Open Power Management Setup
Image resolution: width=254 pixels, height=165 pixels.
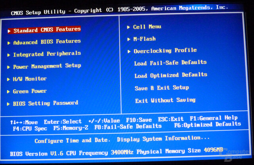(x=47, y=66)
